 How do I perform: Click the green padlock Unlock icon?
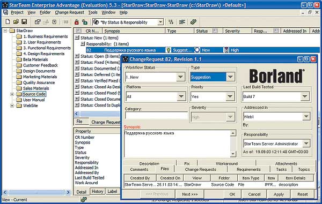84,22
